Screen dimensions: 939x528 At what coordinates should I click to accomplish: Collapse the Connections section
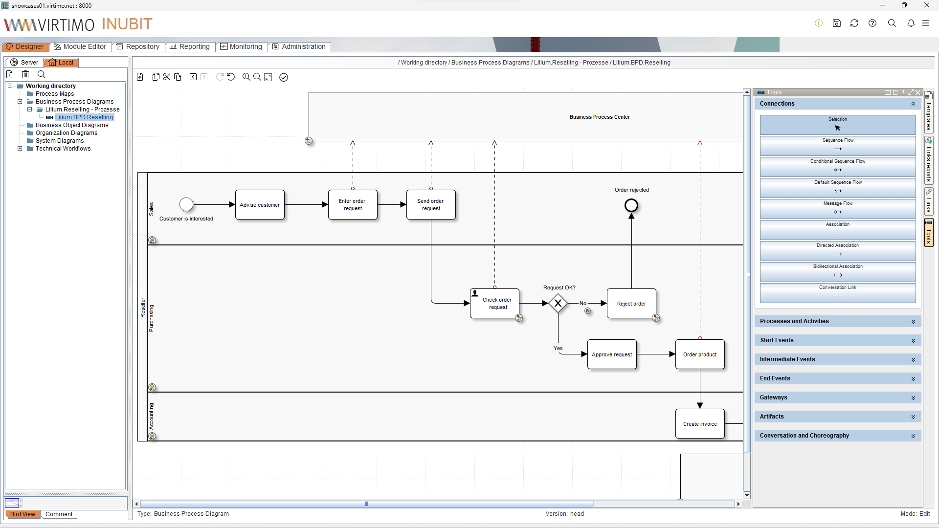(913, 104)
